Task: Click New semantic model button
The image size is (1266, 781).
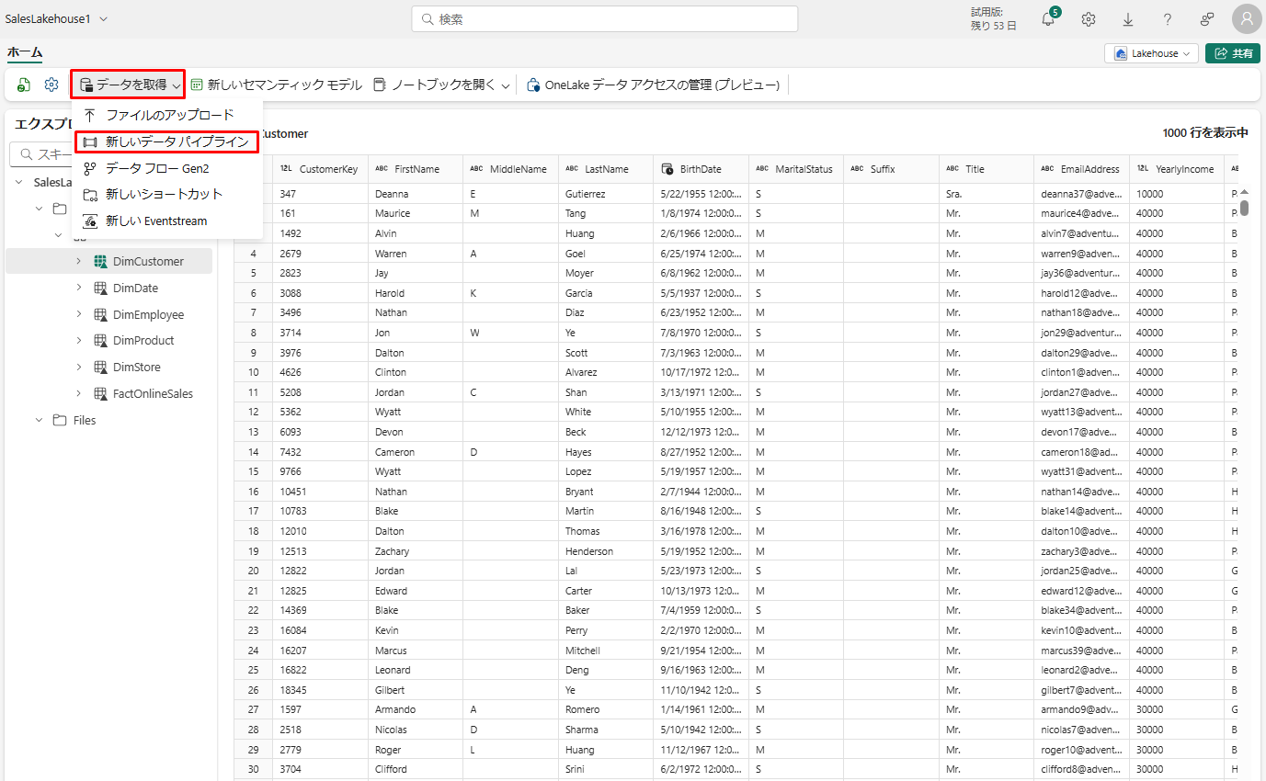Action: coord(276,85)
